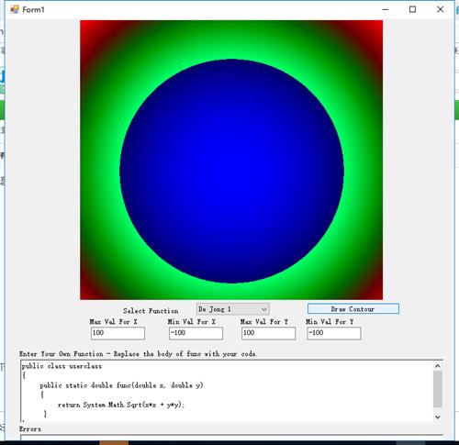This screenshot has width=459, height=445.
Task: Open the De Jong 1 function dropdown
Action: [x=232, y=309]
